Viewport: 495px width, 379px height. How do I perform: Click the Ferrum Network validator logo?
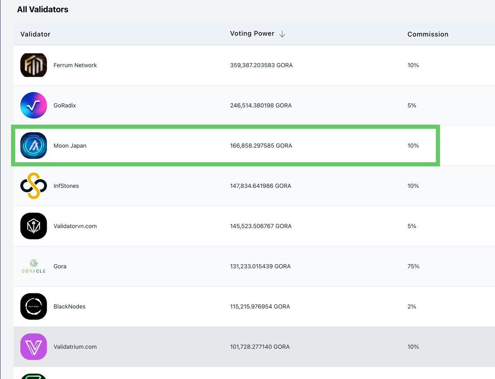point(33,65)
